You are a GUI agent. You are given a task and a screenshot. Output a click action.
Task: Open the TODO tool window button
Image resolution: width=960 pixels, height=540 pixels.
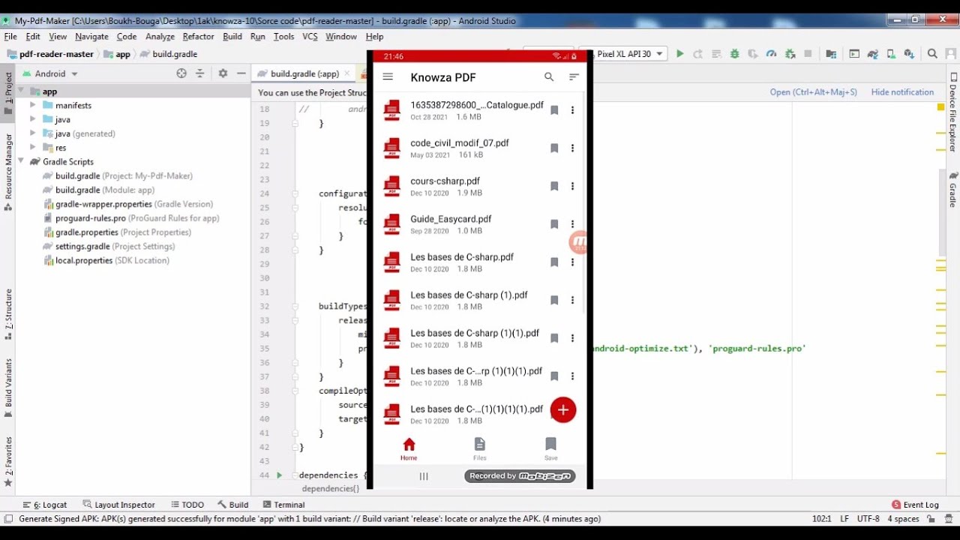click(187, 505)
